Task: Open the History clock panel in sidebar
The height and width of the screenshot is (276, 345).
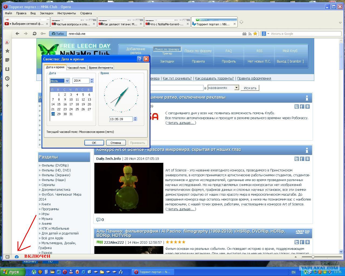Action: 7,78
